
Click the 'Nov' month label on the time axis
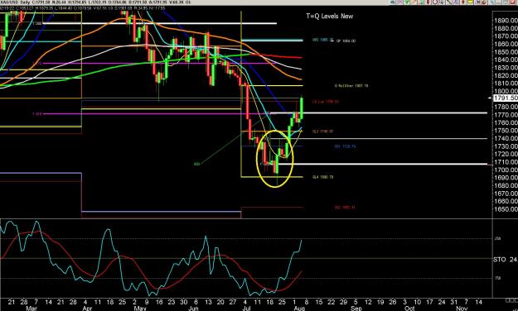[462, 309]
